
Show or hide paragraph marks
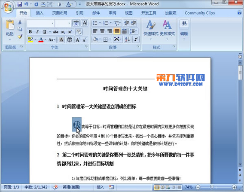click(136, 40)
